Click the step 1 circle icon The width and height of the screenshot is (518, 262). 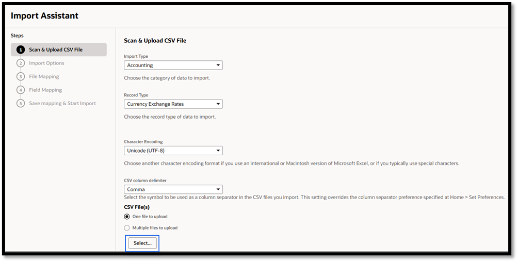point(21,50)
